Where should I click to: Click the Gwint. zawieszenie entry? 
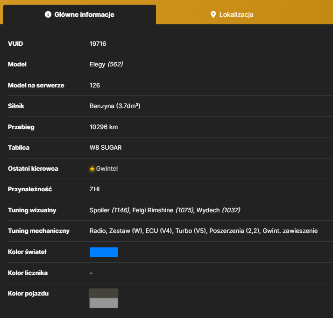290,231
